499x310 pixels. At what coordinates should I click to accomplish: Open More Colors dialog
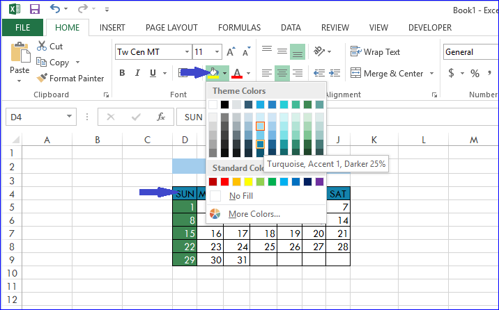(x=266, y=214)
